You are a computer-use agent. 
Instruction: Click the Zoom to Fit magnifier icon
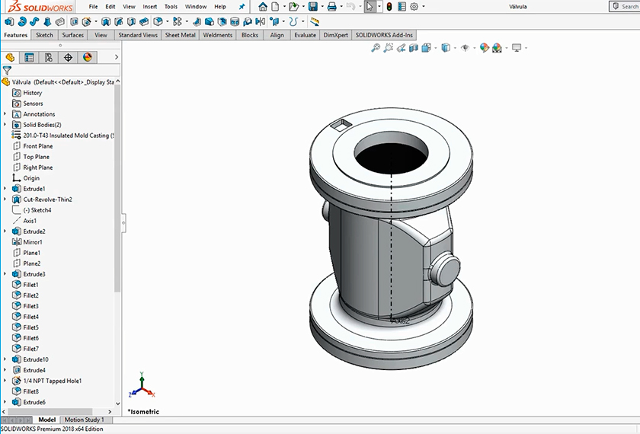(x=375, y=48)
